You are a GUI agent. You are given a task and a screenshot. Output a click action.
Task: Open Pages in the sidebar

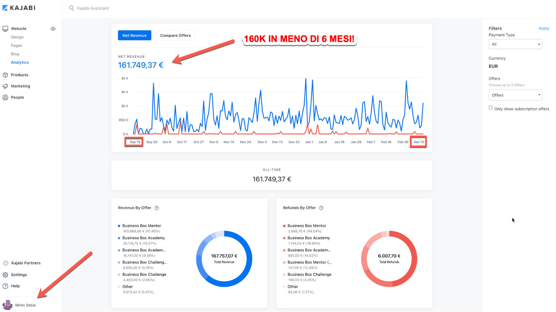pyautogui.click(x=17, y=45)
